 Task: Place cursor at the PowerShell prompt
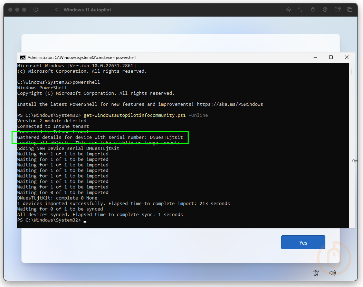click(84, 220)
